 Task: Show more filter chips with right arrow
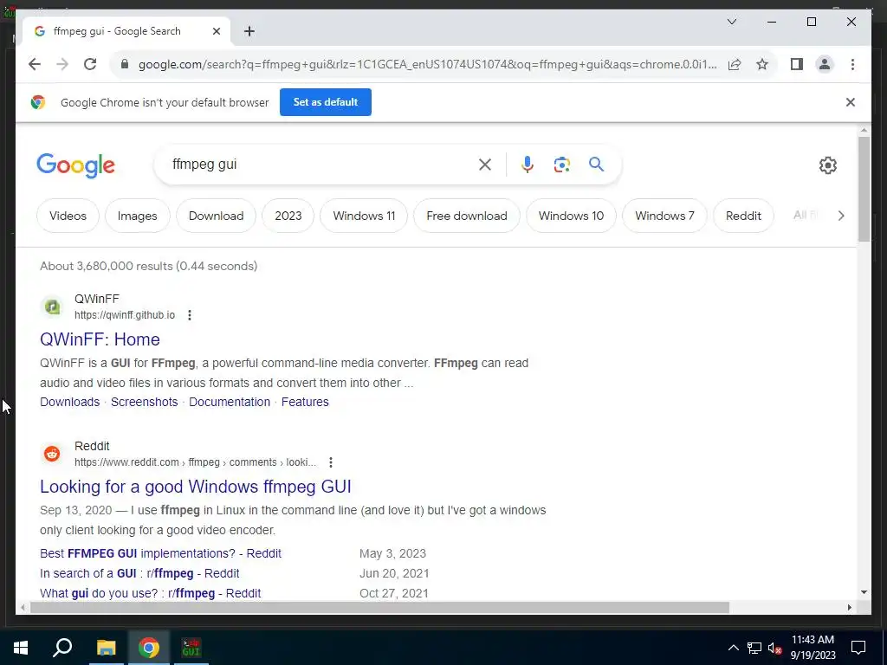pyautogui.click(x=840, y=216)
